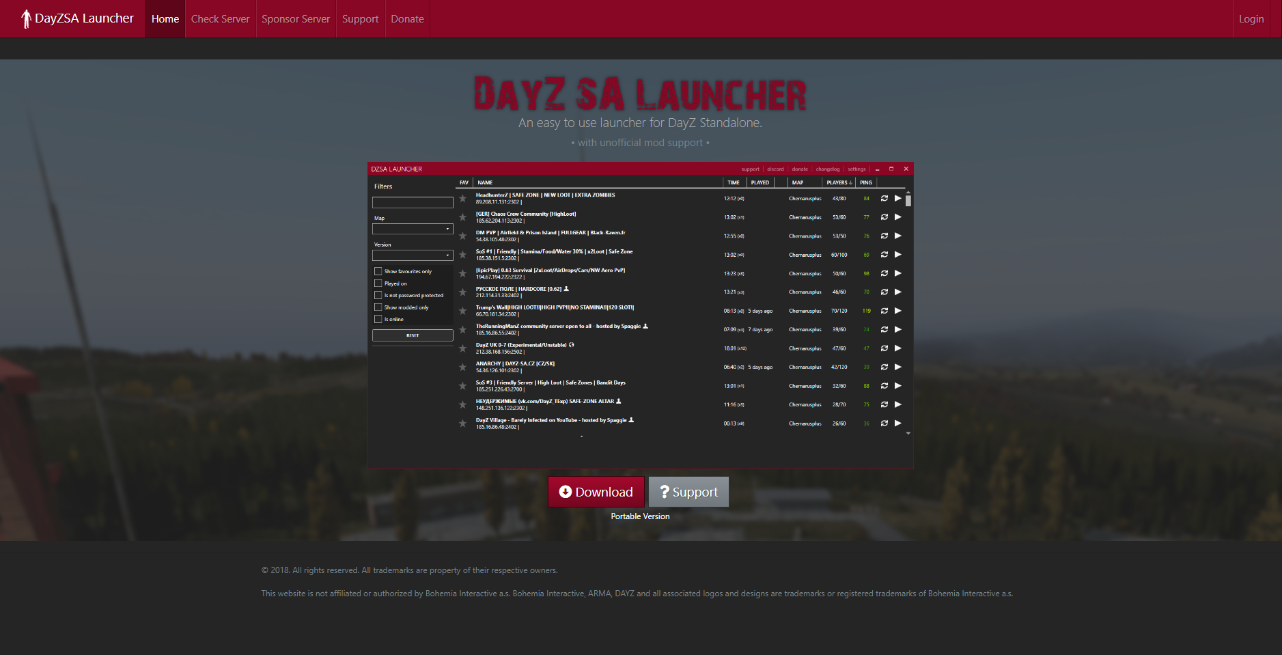Image resolution: width=1282 pixels, height=655 pixels.
Task: Go to the Home tab
Action: point(165,19)
